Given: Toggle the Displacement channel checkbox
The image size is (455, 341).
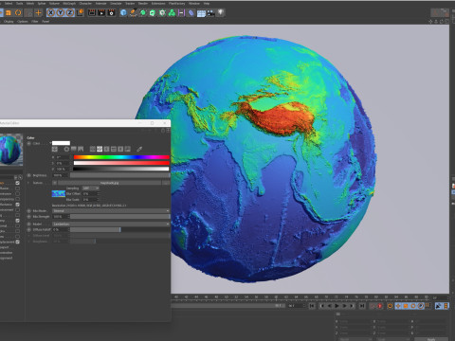Looking at the screenshot, I should (18, 242).
